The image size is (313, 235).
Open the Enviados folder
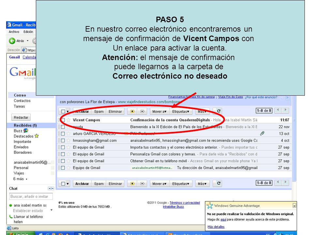coord(21,147)
